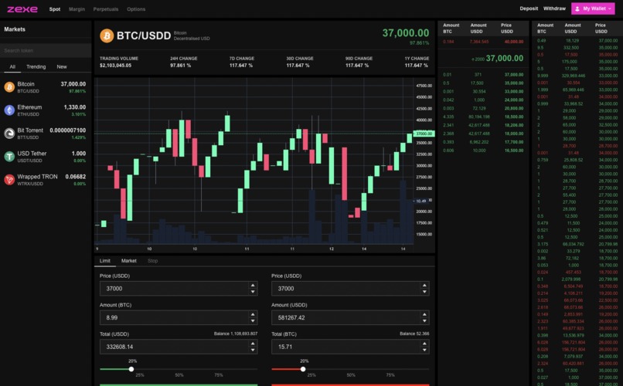Click the green buy slider handle at 20%
Viewport: 623px width, 386px height.
[x=131, y=369]
